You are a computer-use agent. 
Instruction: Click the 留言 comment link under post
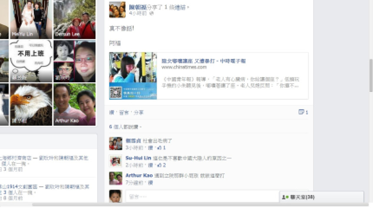click(124, 112)
